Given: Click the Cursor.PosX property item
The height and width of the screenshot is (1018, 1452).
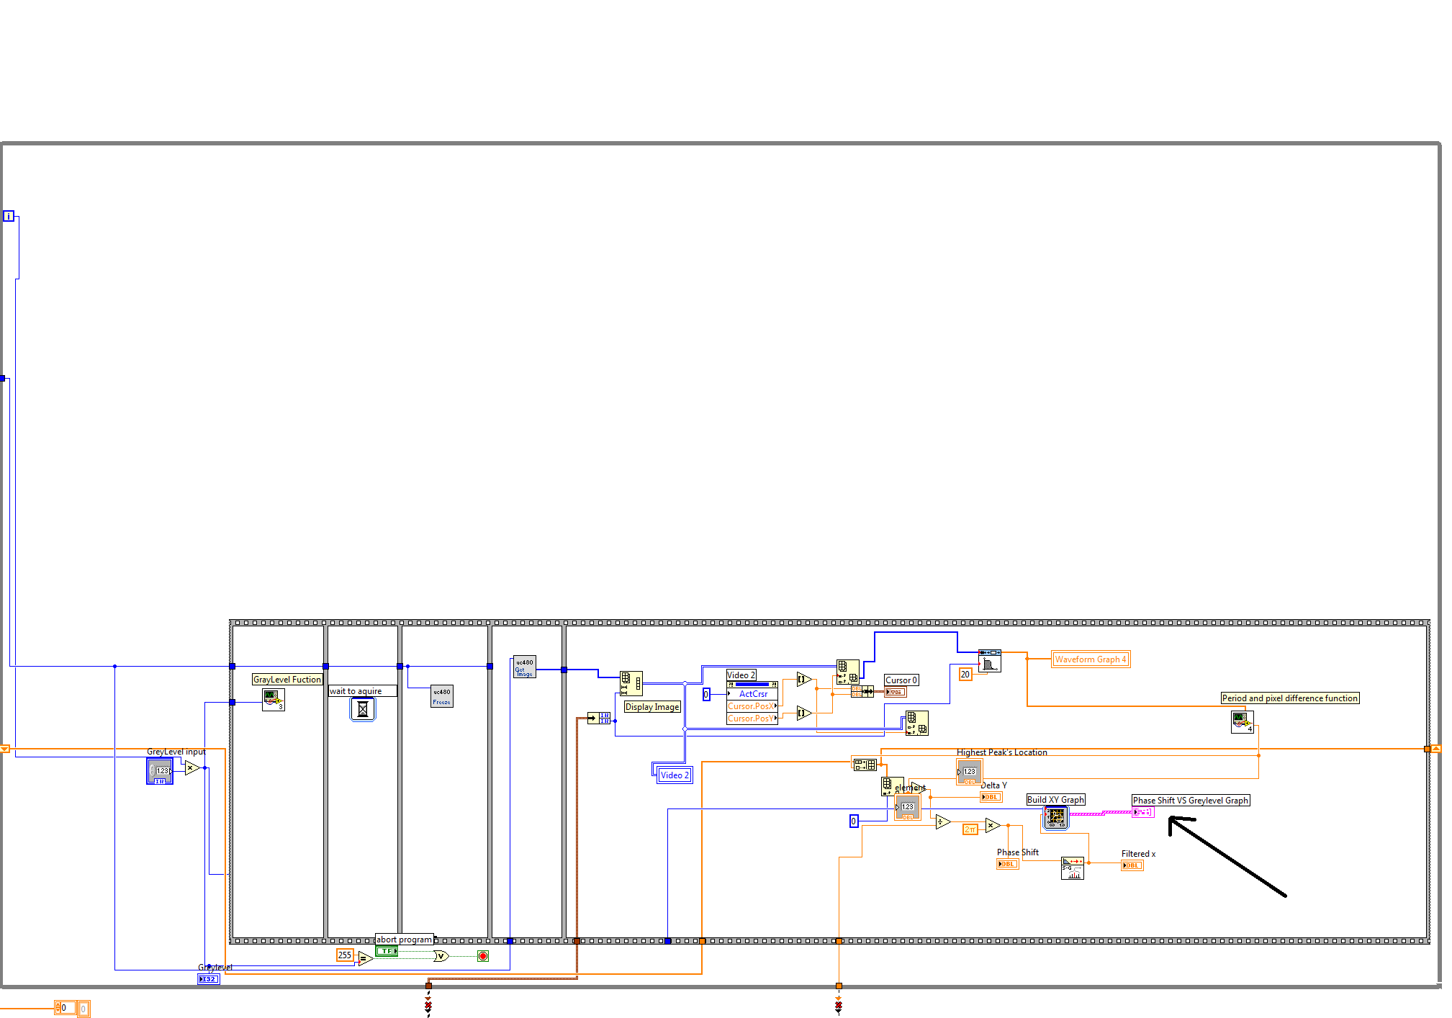Looking at the screenshot, I should click(751, 706).
